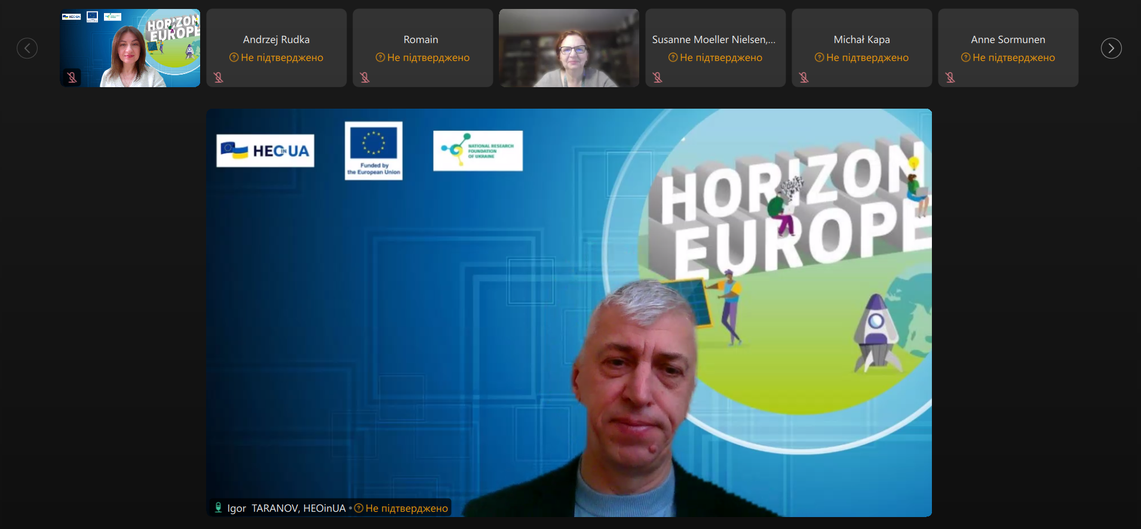Click active microphone icon beside Igor TARANOV name
1141x529 pixels.
point(218,508)
